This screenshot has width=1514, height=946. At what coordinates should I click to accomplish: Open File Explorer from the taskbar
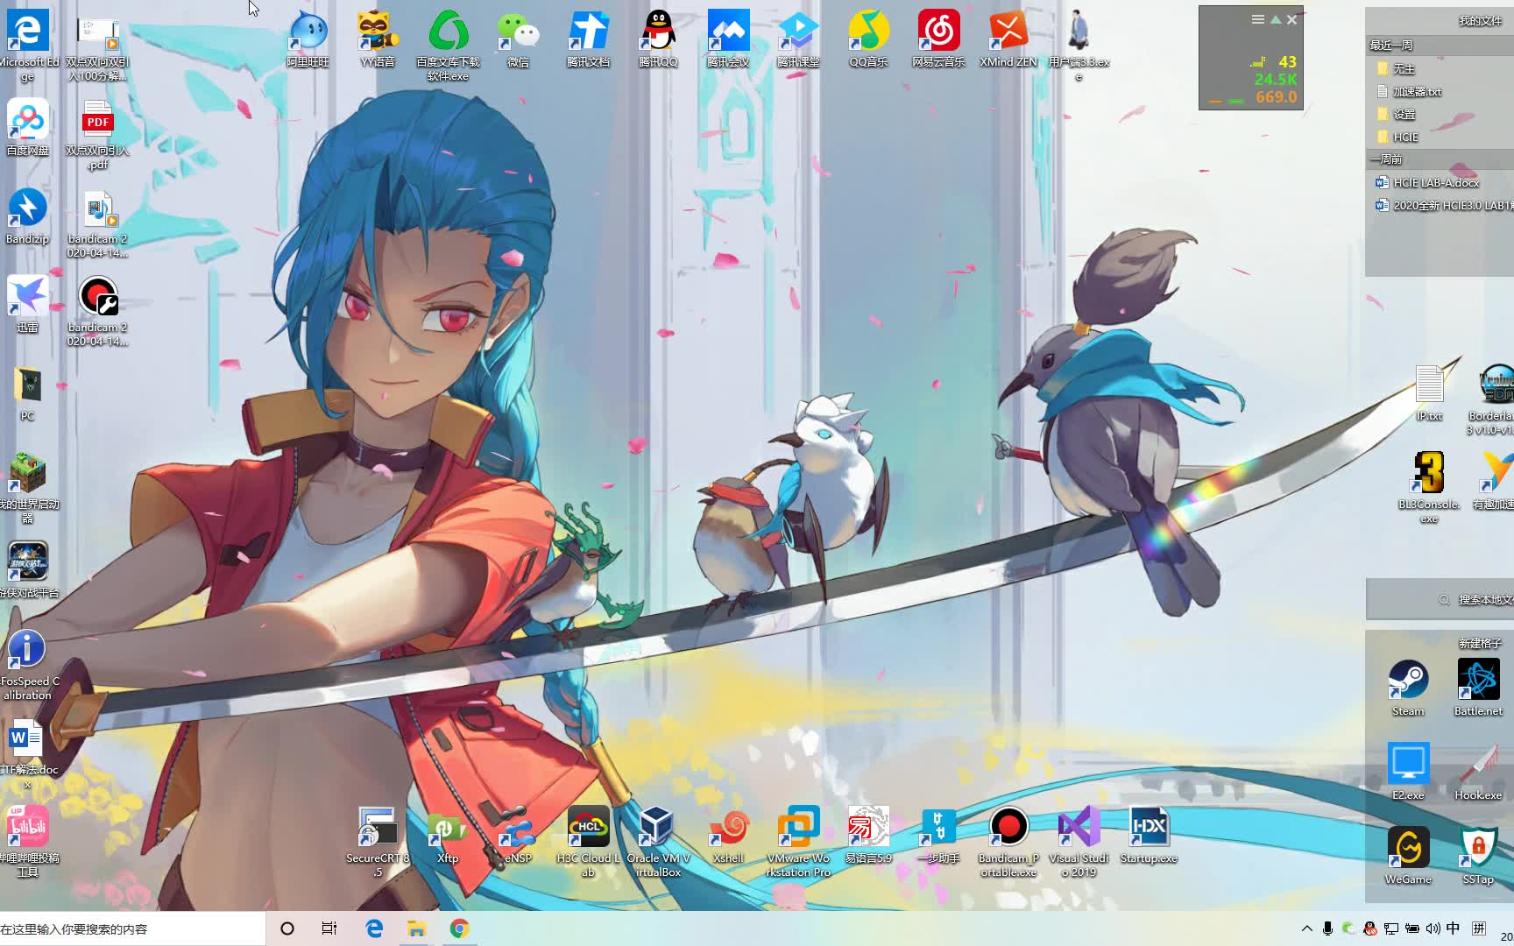pyautogui.click(x=416, y=928)
